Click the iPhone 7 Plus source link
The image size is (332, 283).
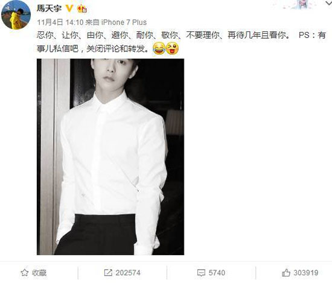point(124,22)
